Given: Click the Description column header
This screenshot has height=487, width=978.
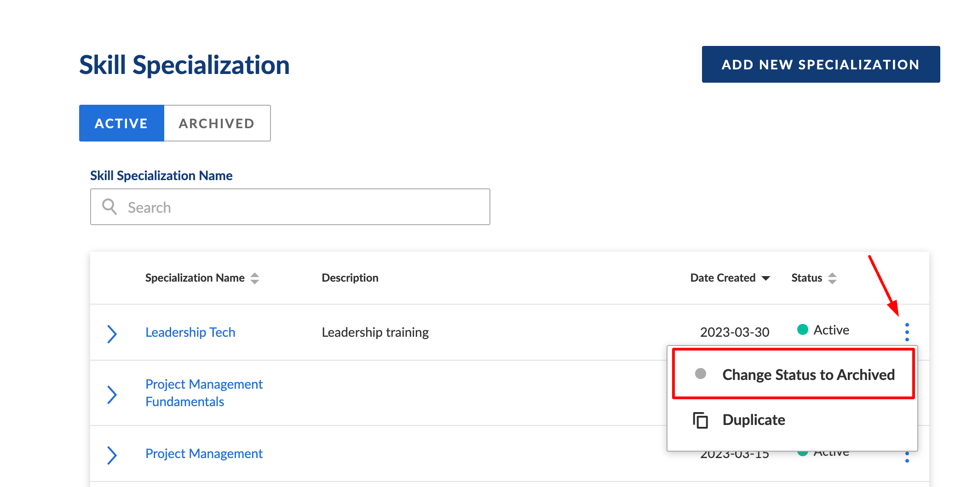Looking at the screenshot, I should click(350, 278).
